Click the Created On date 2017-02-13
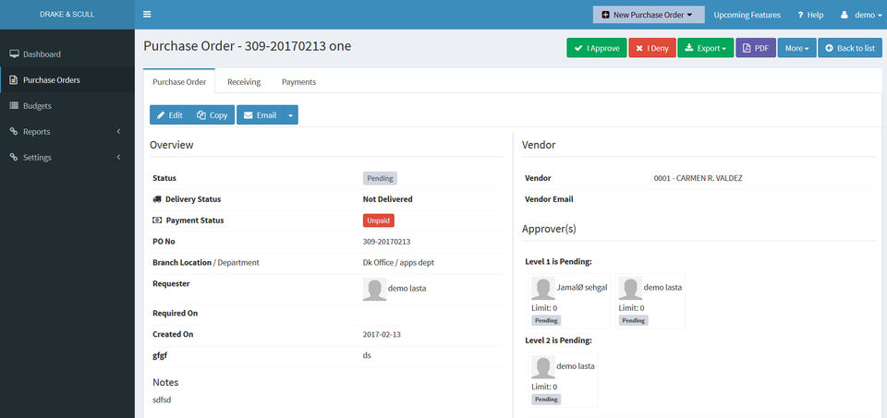Image resolution: width=887 pixels, height=418 pixels. (381, 334)
